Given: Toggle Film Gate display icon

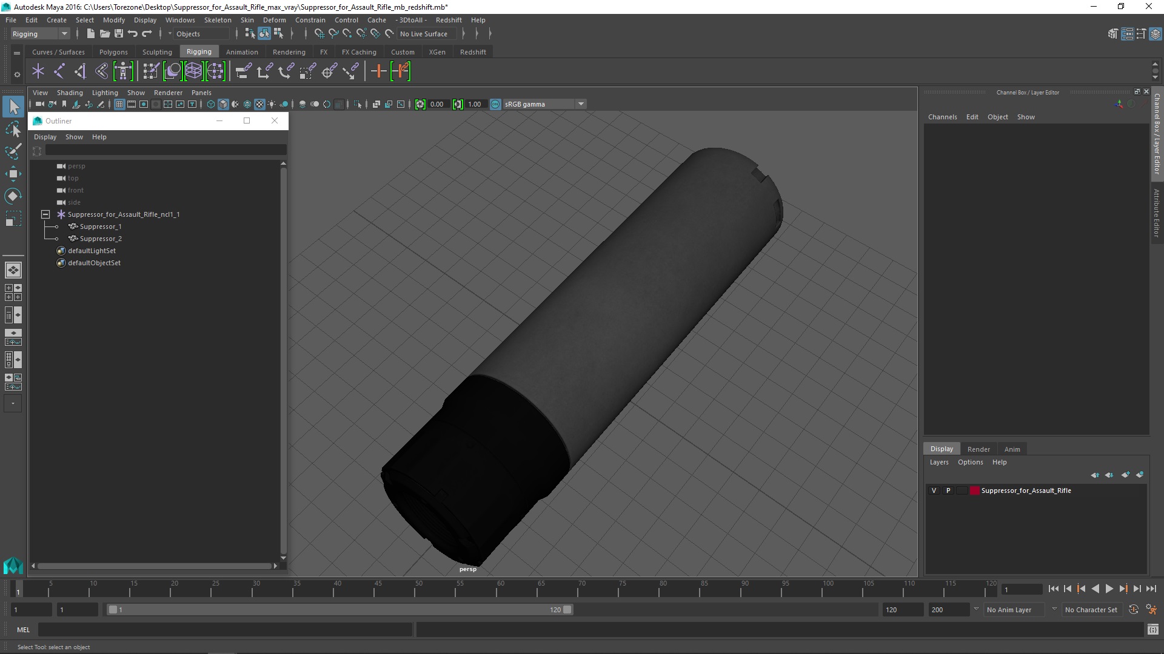Looking at the screenshot, I should pyautogui.click(x=132, y=104).
